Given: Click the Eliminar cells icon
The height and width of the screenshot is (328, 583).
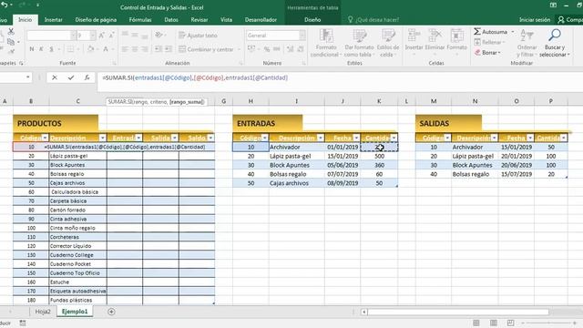Looking at the screenshot, I should (435, 36).
